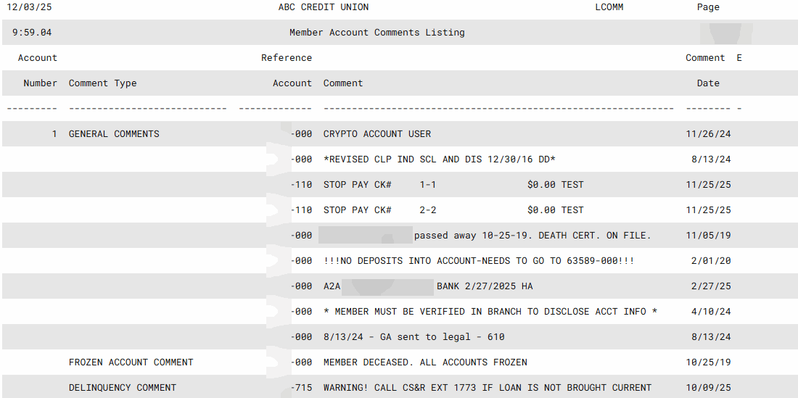
Task: Select the MEMBER DECEASED ALL ACCOUNTS FROZEN comment
Action: point(425,362)
